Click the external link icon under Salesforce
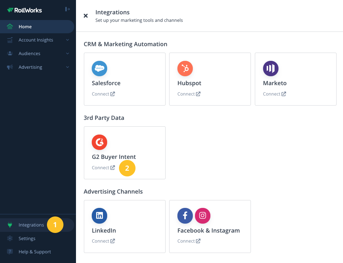343x263 pixels. (x=113, y=94)
